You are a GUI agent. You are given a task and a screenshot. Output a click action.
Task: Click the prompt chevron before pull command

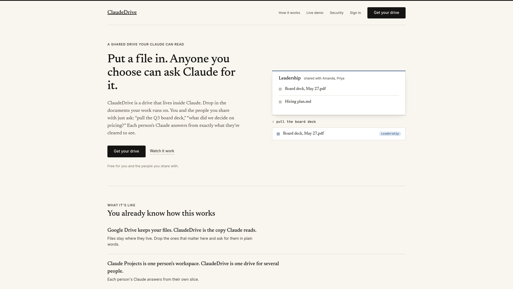click(x=273, y=122)
